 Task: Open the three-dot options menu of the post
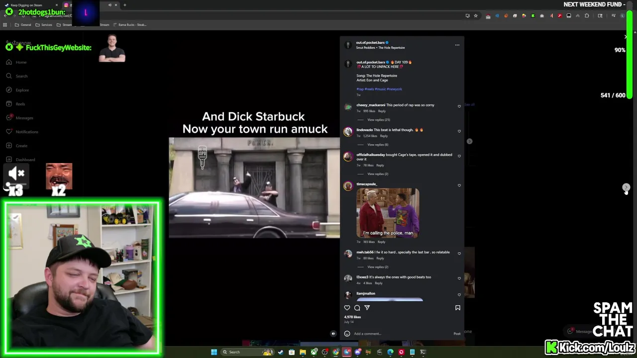click(457, 45)
